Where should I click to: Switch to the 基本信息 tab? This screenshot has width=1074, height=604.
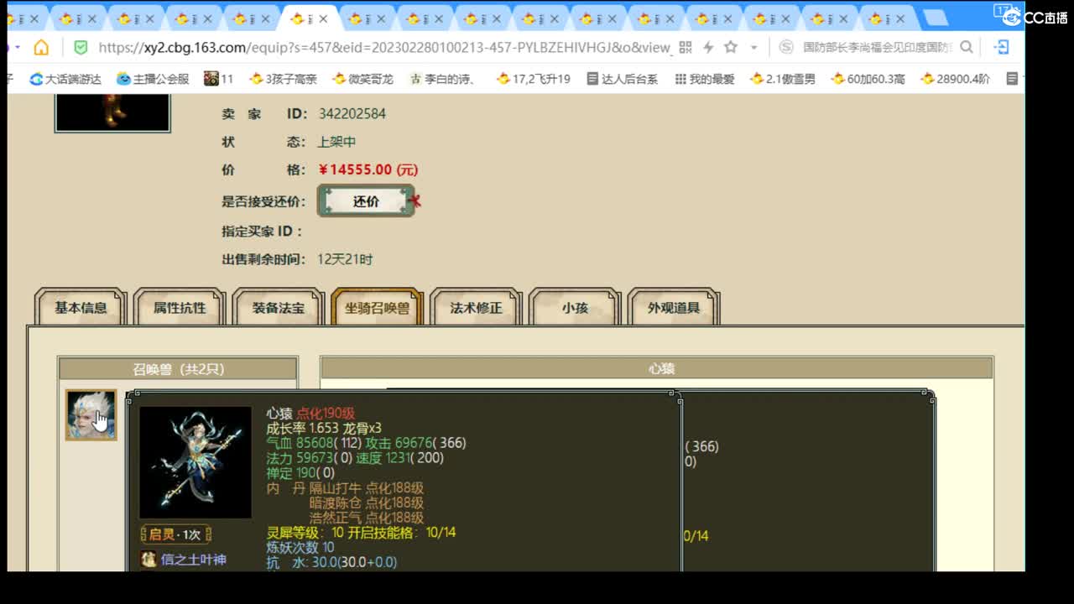click(x=81, y=308)
